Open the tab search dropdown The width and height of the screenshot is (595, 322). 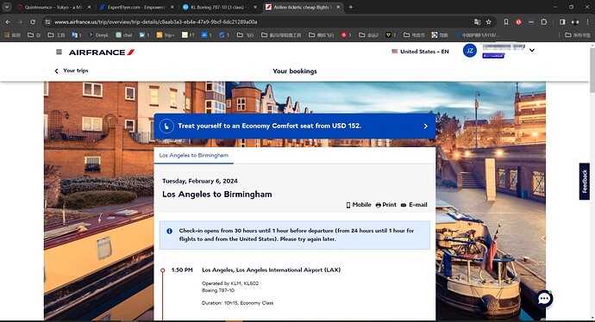point(7,7)
